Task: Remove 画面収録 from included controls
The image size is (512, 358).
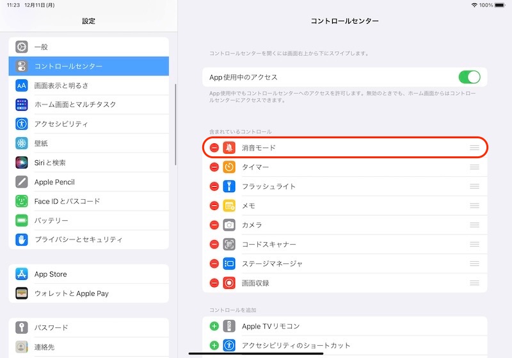Action: [x=214, y=282]
